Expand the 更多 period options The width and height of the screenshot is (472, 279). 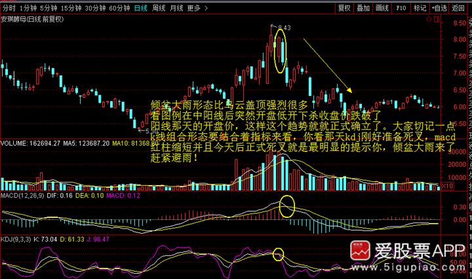click(197, 8)
